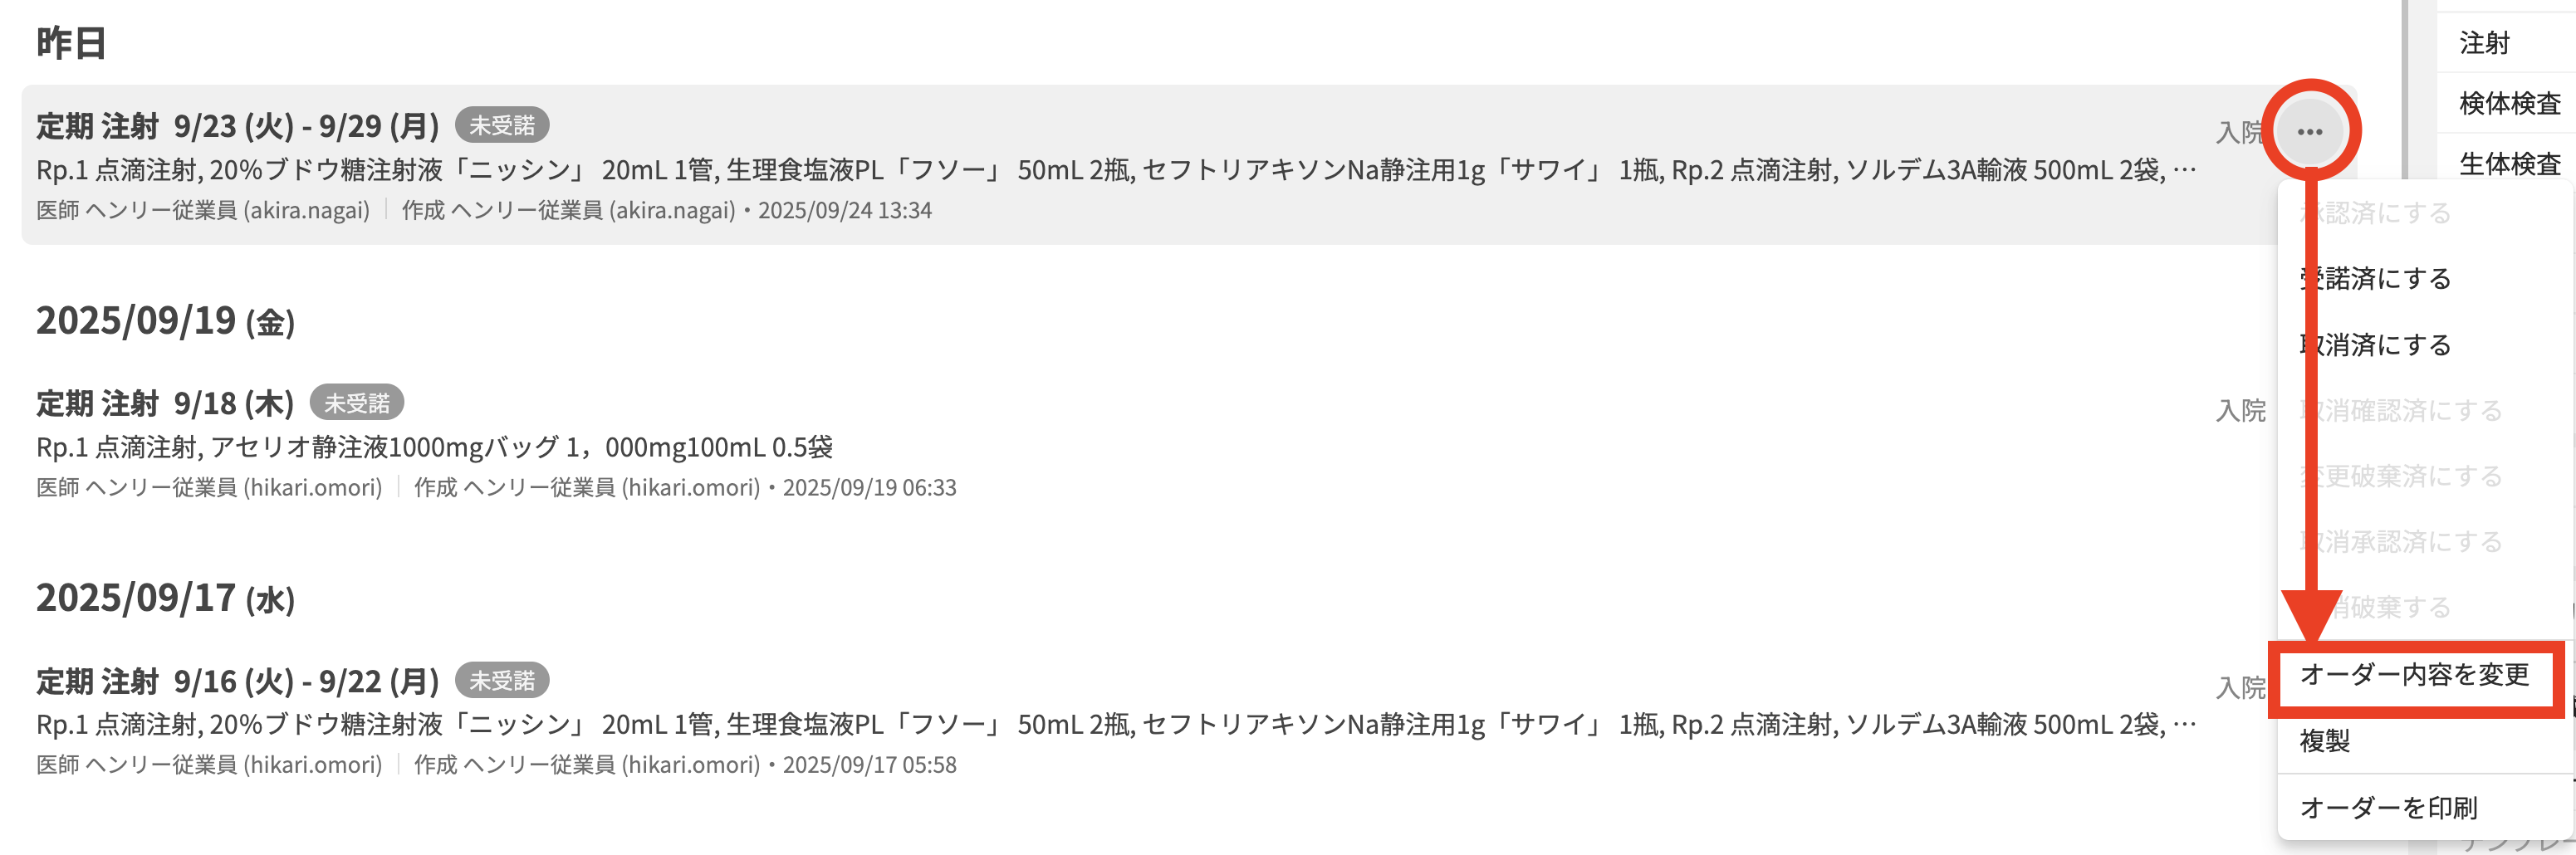The image size is (2576, 855).
Task: Click the greyed 取消承認済にする entry
Action: 2410,542
